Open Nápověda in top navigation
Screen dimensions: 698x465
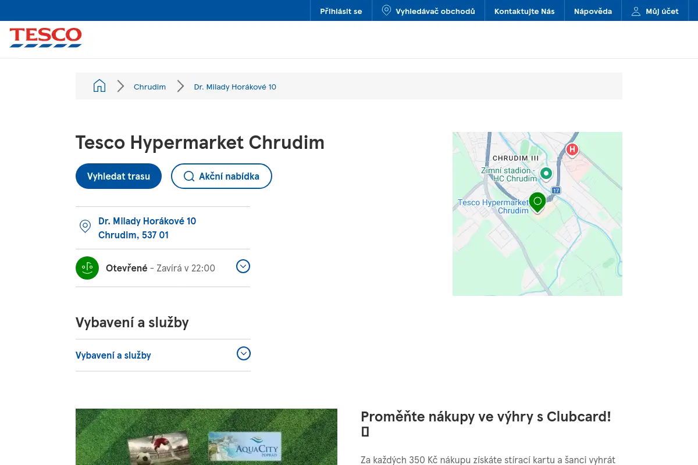pos(593,11)
